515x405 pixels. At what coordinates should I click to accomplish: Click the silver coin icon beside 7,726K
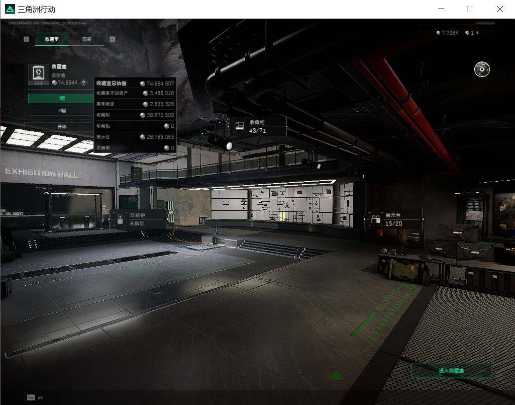(x=438, y=33)
